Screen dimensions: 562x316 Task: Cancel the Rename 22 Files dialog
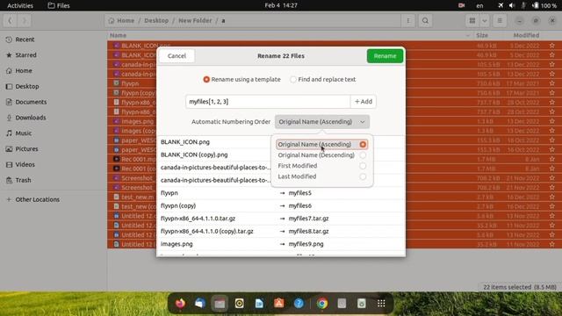177,56
